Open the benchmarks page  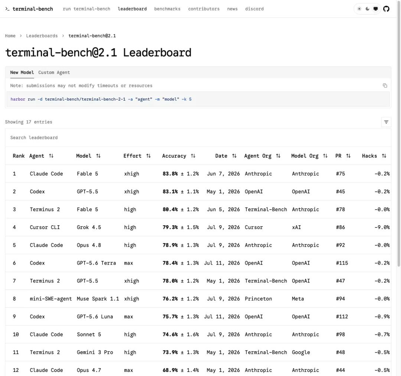(167, 9)
